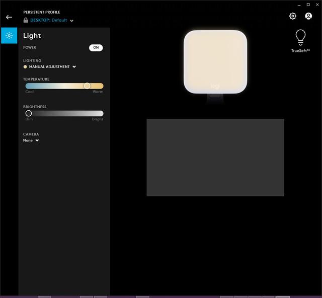Maximize the window
Image resolution: width=322 pixels, height=298 pixels.
tap(308, 5)
